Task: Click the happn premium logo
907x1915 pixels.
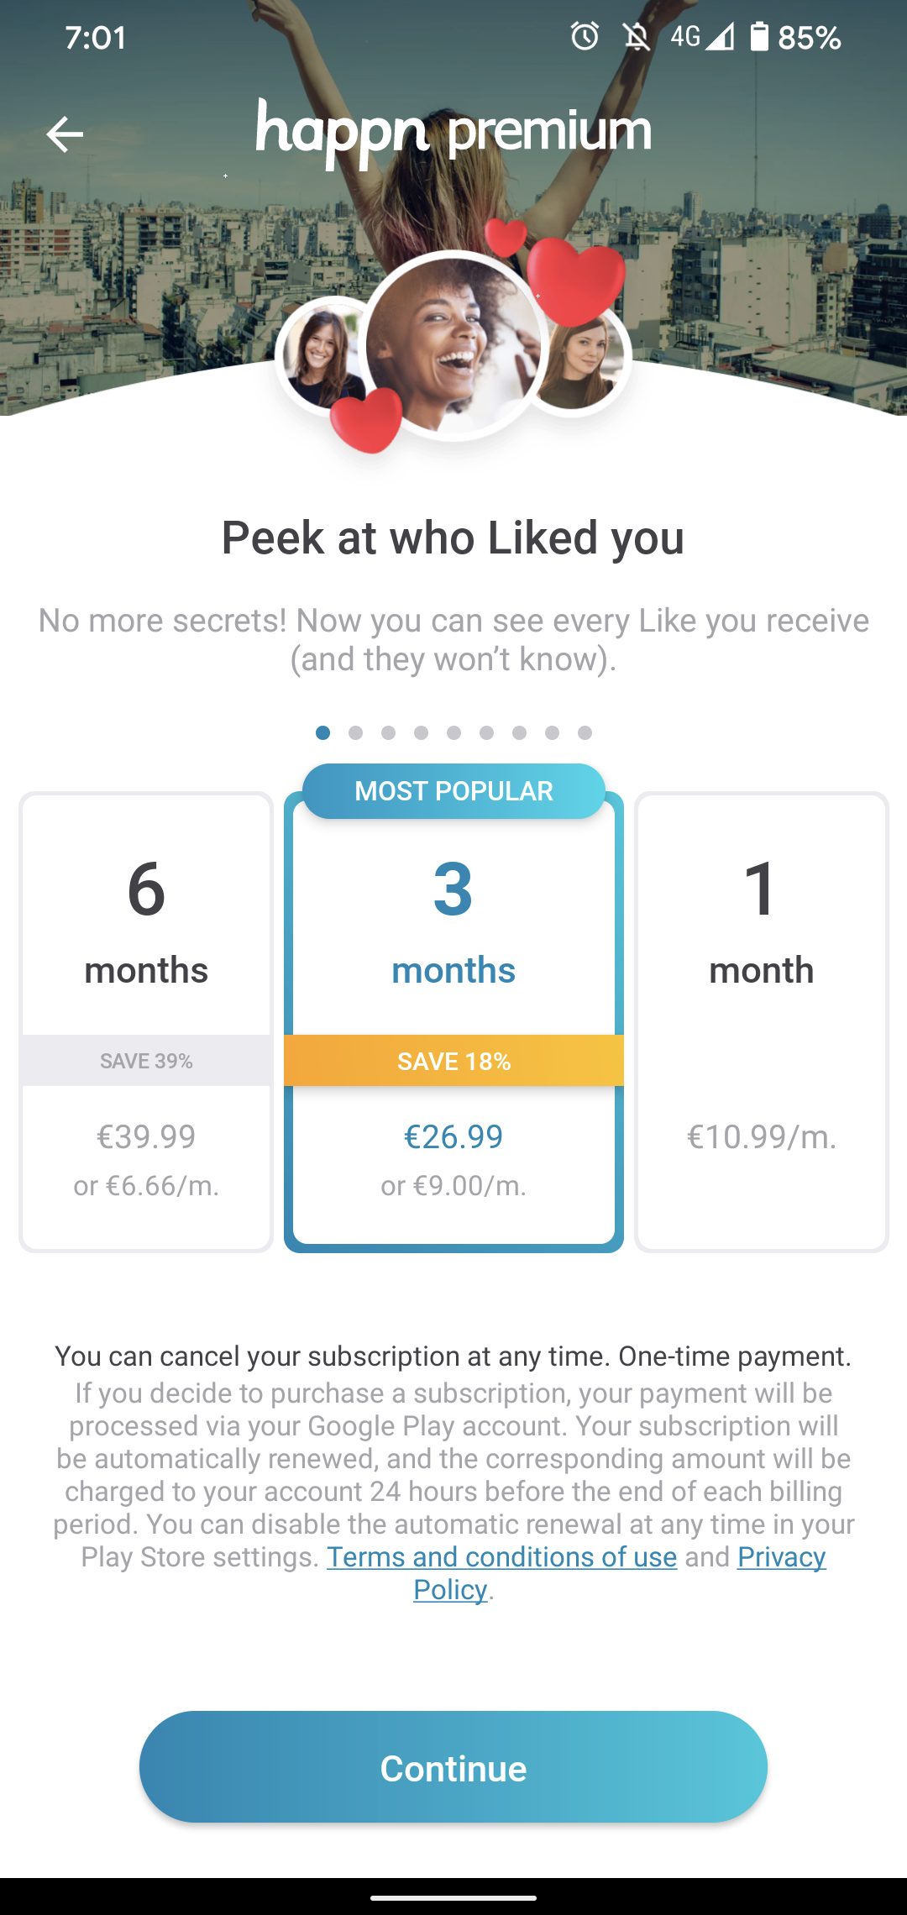Action: [453, 130]
